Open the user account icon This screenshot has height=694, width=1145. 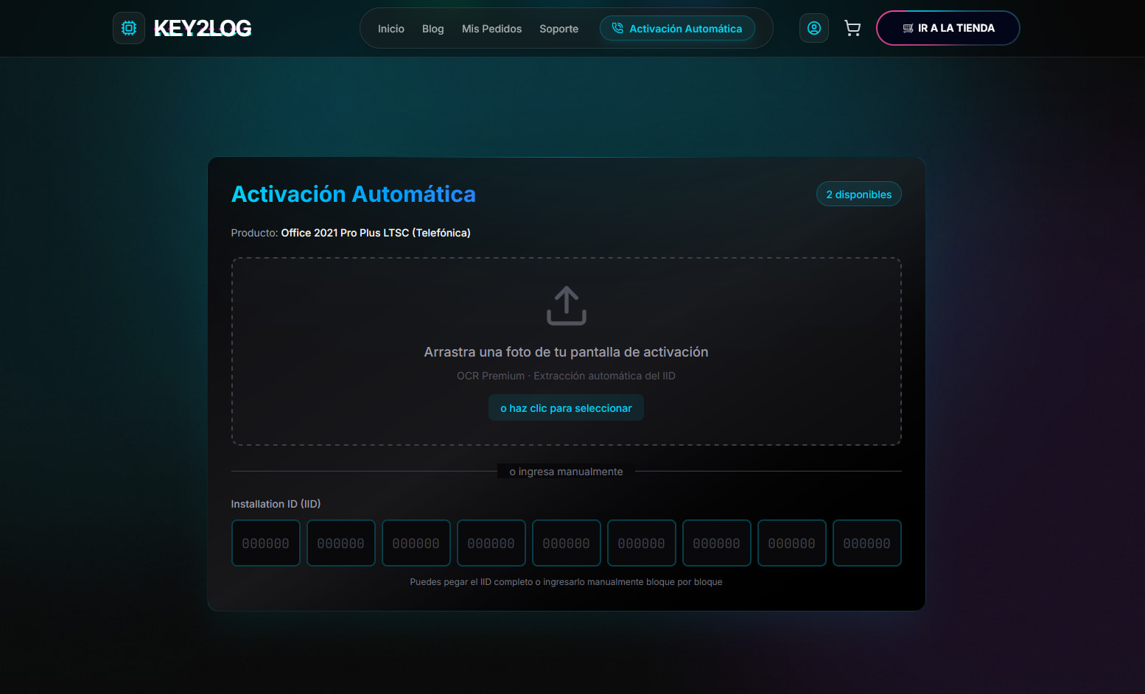coord(814,28)
